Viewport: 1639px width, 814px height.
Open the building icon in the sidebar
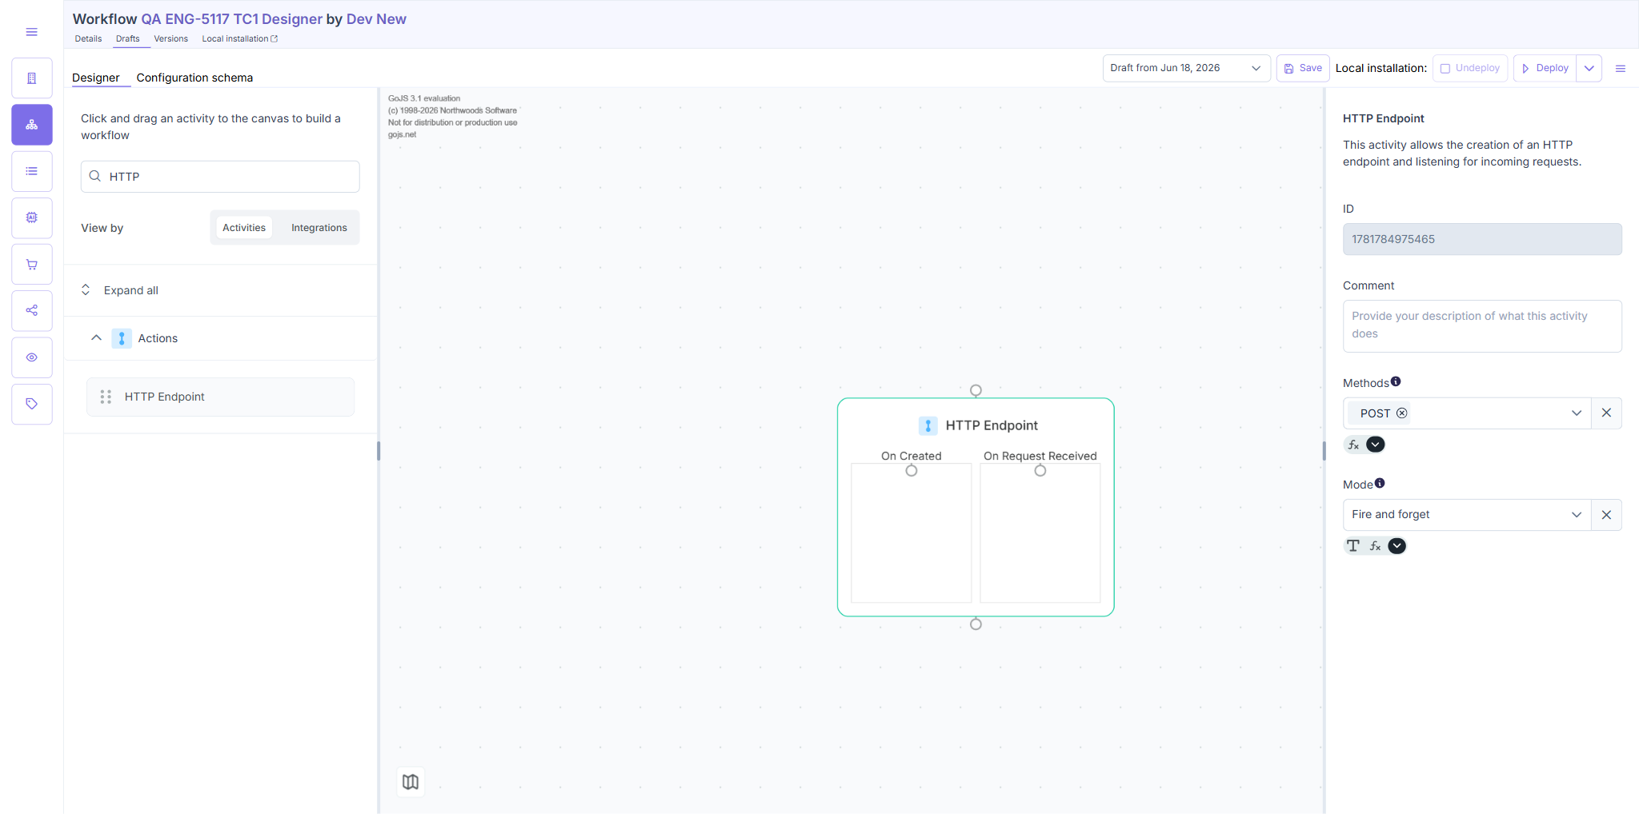click(32, 78)
